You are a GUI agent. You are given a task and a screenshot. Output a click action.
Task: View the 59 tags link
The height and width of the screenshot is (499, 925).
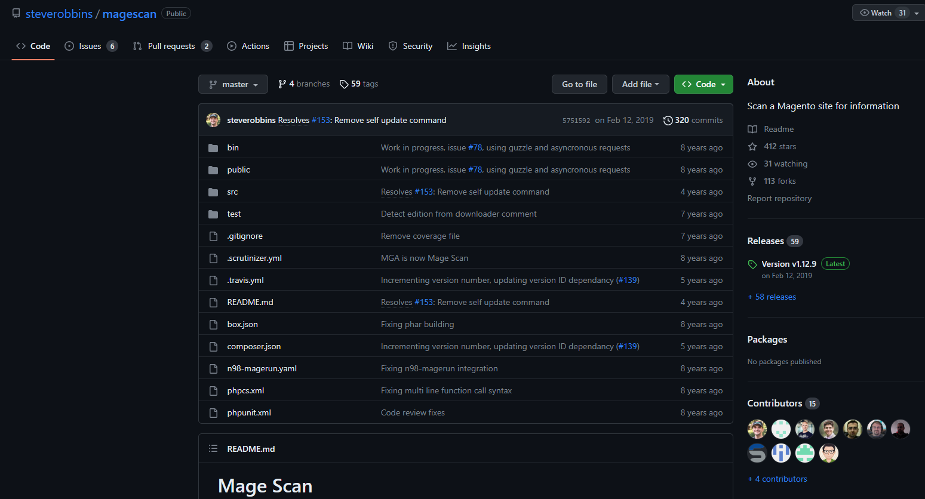pos(359,84)
